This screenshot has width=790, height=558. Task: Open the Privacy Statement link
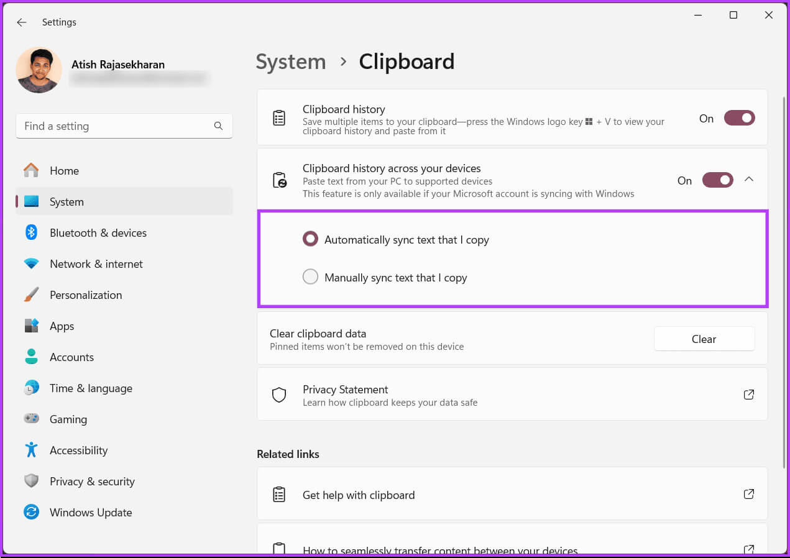point(512,395)
